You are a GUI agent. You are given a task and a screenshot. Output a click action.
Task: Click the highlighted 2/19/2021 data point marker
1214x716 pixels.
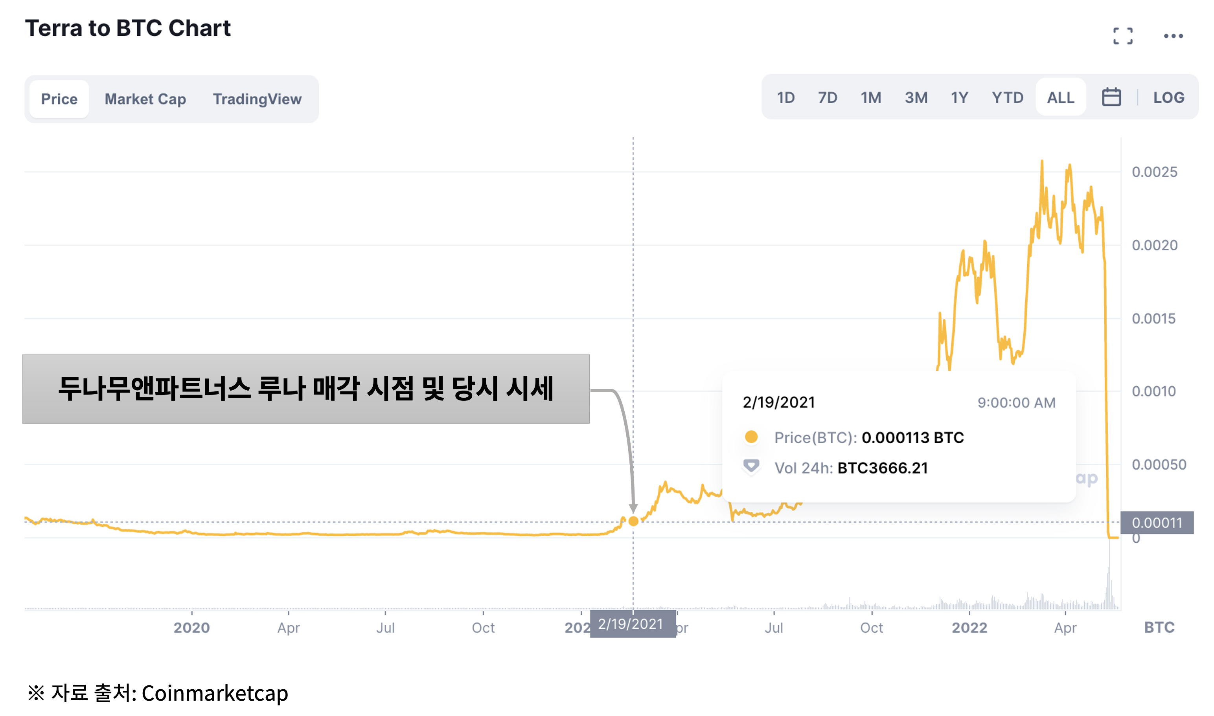pos(633,521)
